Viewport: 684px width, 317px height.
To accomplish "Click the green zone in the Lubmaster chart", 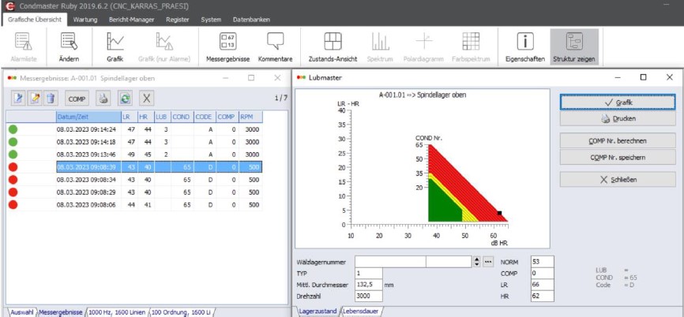I will (x=444, y=205).
